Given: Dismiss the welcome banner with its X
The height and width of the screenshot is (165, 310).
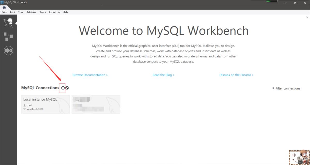Looking at the screenshot, I should click(307, 17).
